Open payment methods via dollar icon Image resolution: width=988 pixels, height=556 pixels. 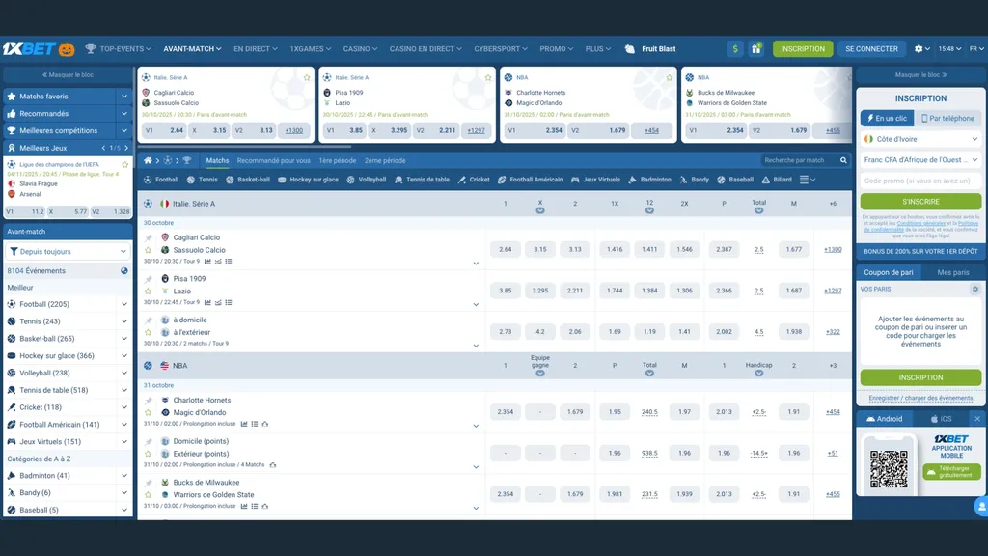click(x=733, y=47)
